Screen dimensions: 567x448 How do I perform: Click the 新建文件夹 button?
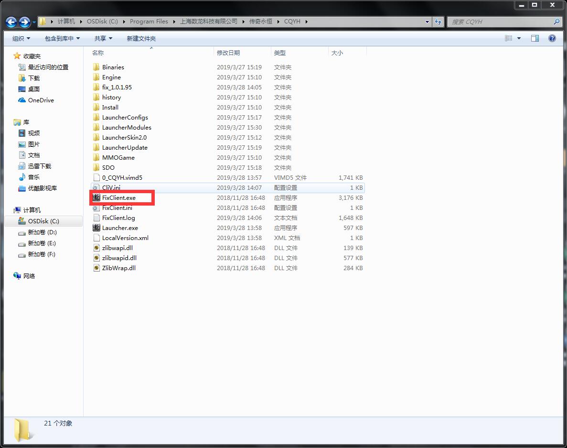141,38
